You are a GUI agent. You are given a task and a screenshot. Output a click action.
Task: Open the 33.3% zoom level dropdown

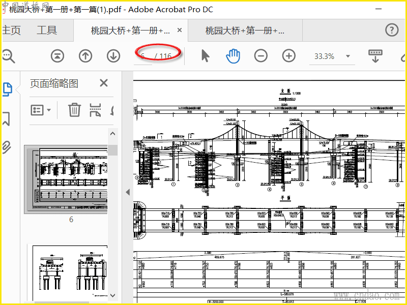point(348,56)
